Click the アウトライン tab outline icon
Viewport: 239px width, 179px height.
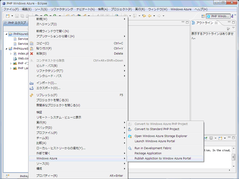point(193,23)
